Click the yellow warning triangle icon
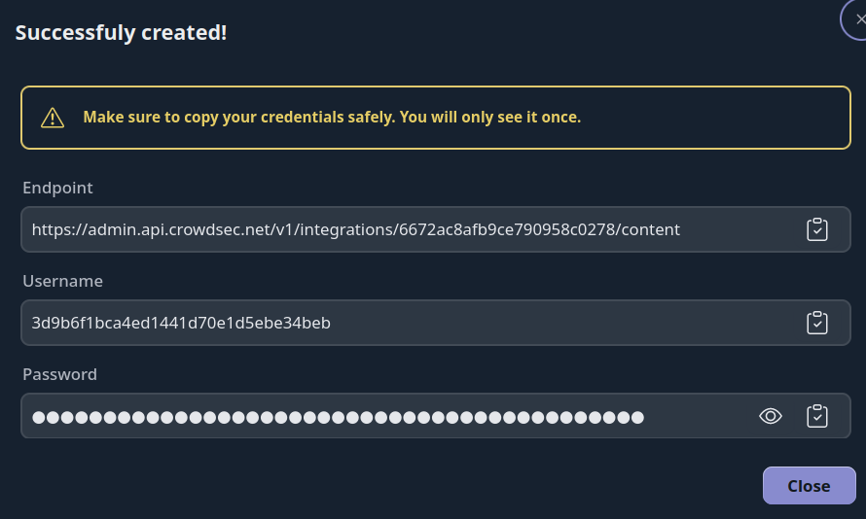The width and height of the screenshot is (866, 519). (x=53, y=118)
